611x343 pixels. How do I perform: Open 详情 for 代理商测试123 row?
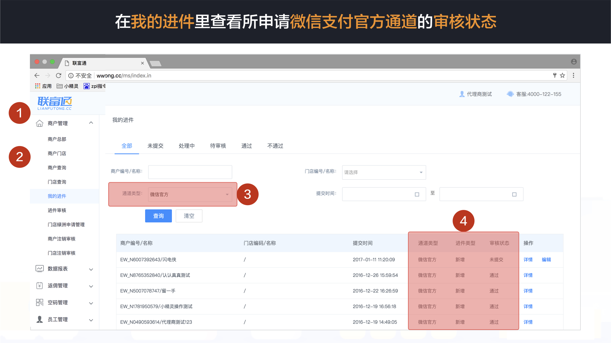[x=528, y=322]
